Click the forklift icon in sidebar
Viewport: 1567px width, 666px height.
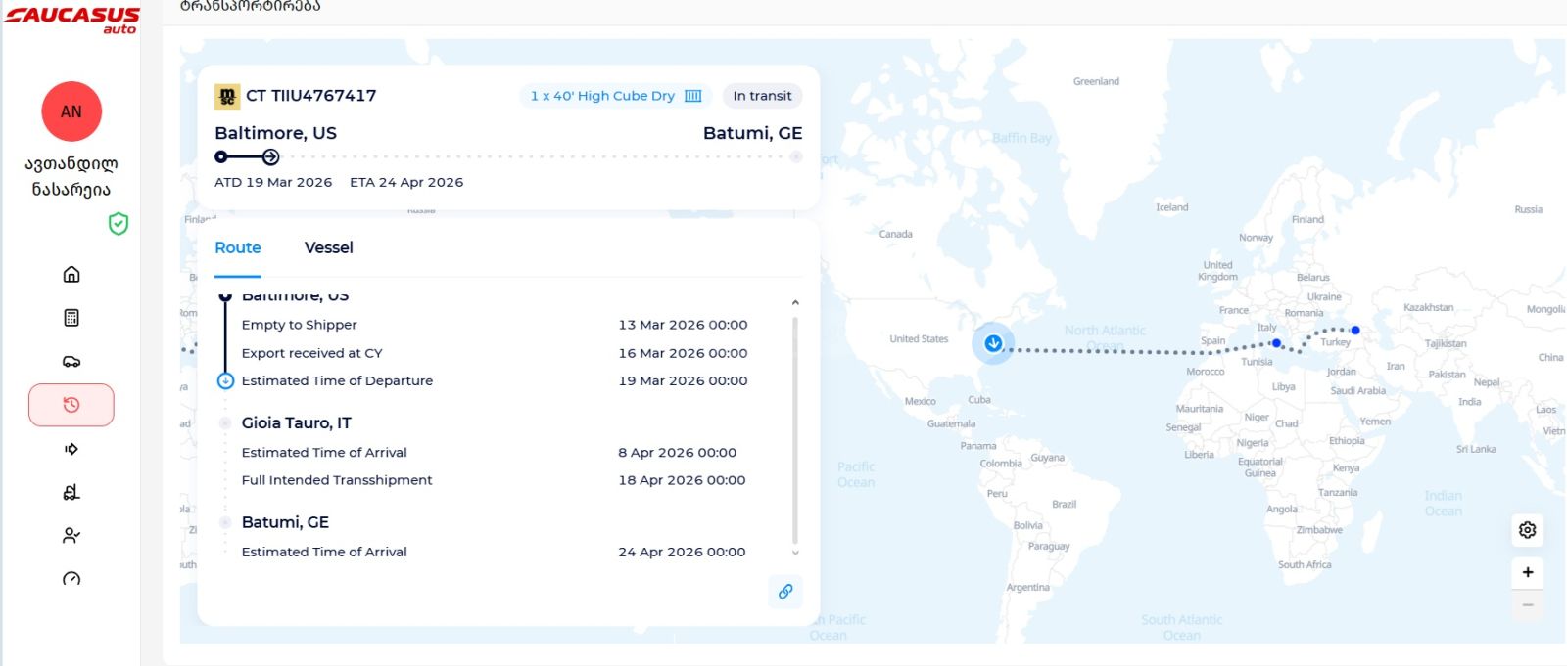click(71, 492)
